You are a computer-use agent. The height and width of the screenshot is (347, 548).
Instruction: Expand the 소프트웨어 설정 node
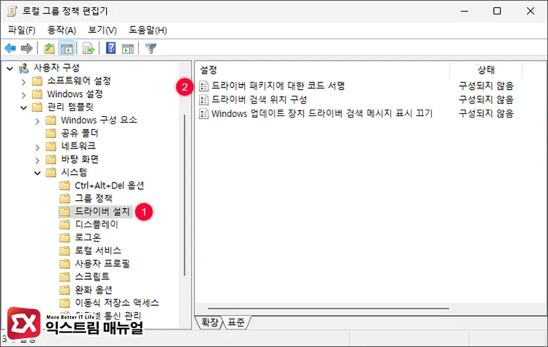point(23,82)
